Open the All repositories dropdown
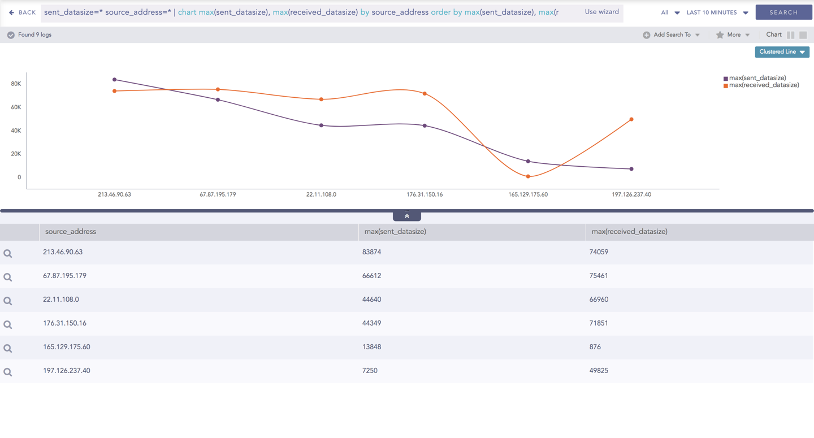The height and width of the screenshot is (438, 814). tap(670, 12)
